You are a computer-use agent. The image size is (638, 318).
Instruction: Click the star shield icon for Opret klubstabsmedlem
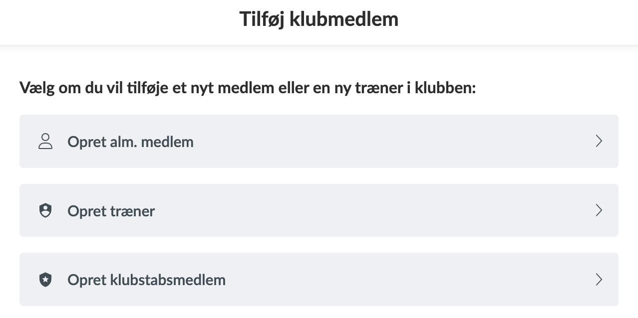[45, 280]
